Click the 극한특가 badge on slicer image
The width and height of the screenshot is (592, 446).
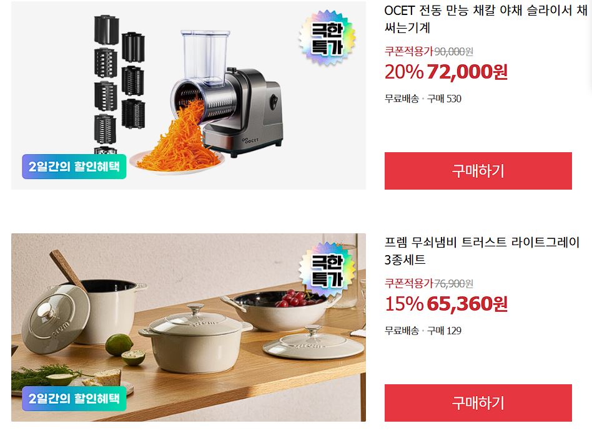(327, 37)
